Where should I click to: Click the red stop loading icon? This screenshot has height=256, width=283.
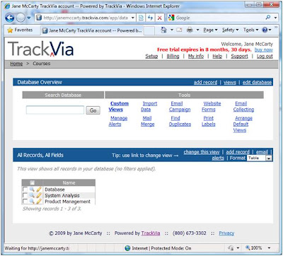pos(160,18)
